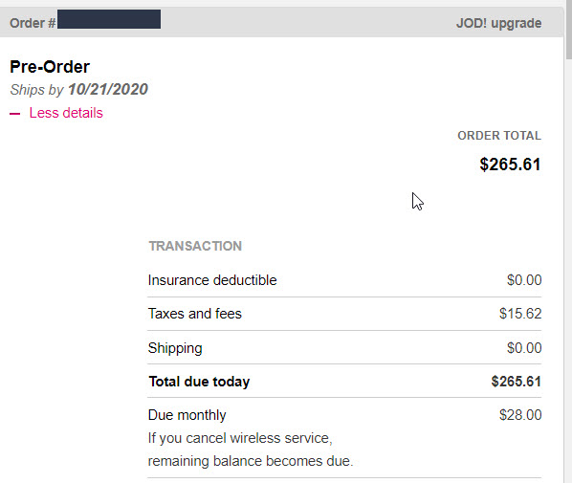Click the ORDER TOTAL label
Viewport: 572px width, 483px height.
[x=499, y=136]
